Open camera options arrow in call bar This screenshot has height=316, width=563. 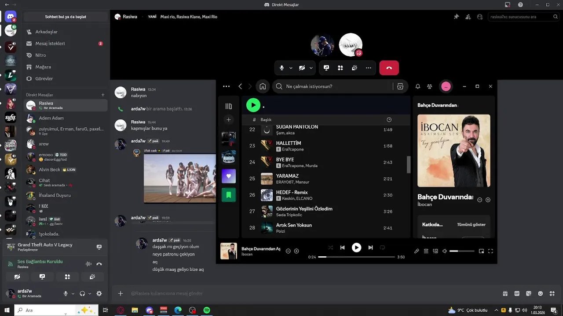[x=311, y=68]
